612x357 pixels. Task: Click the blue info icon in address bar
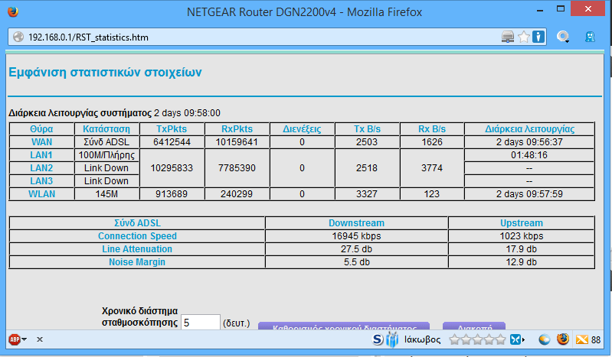[538, 37]
